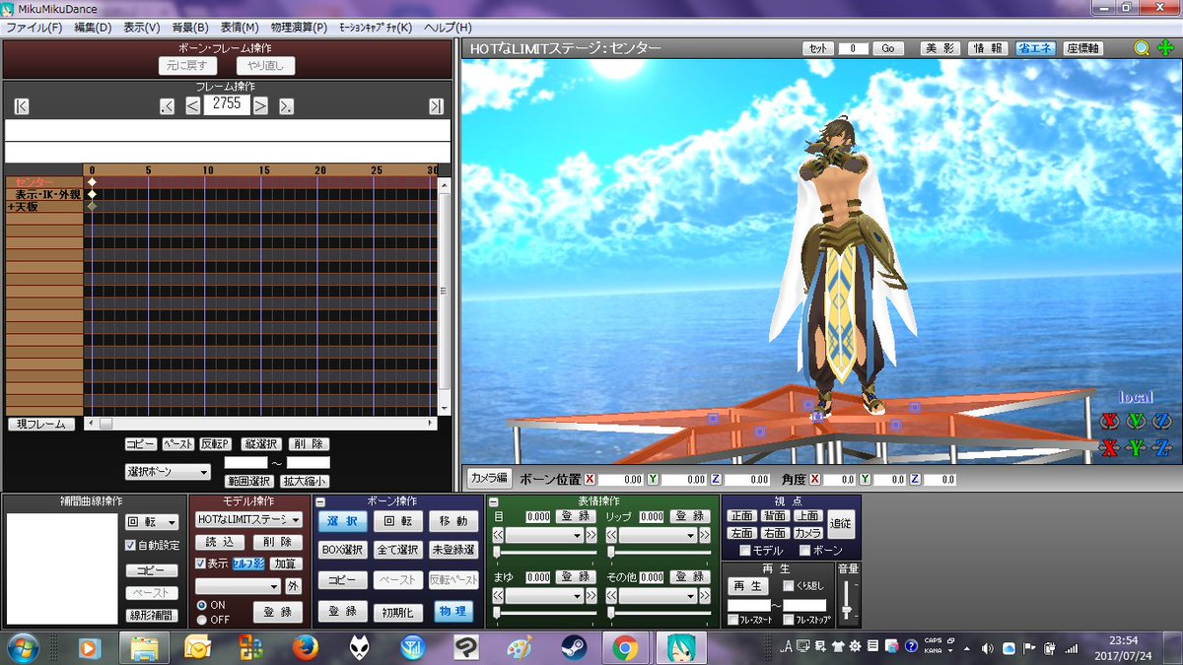Open the ファイル(F) menu
Screen dimensions: 1183x665
click(x=35, y=28)
